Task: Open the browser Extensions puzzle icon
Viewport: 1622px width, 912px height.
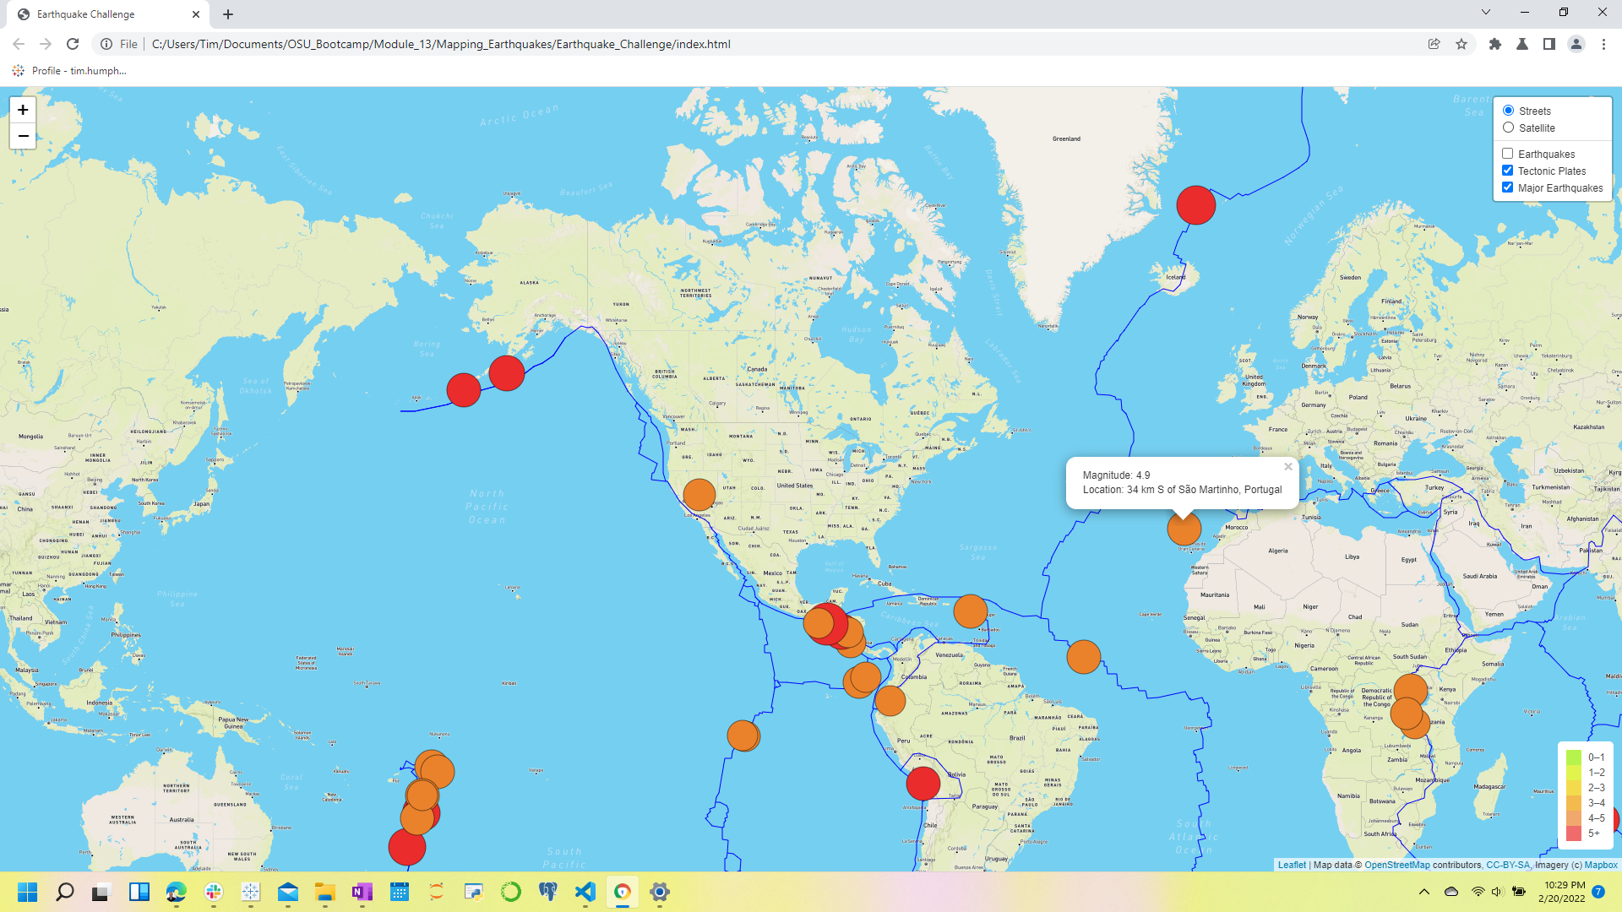Action: [1495, 44]
